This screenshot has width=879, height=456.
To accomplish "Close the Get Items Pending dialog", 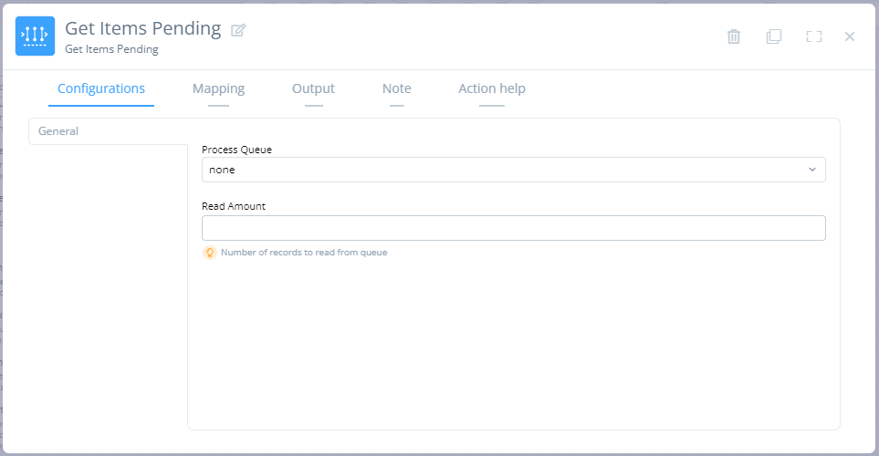I will tap(849, 36).
